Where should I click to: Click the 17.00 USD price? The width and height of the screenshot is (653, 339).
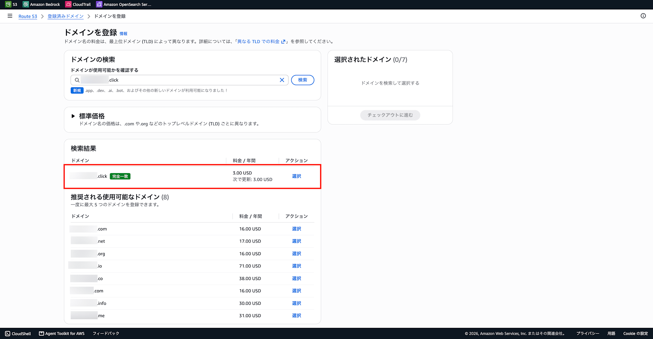250,241
